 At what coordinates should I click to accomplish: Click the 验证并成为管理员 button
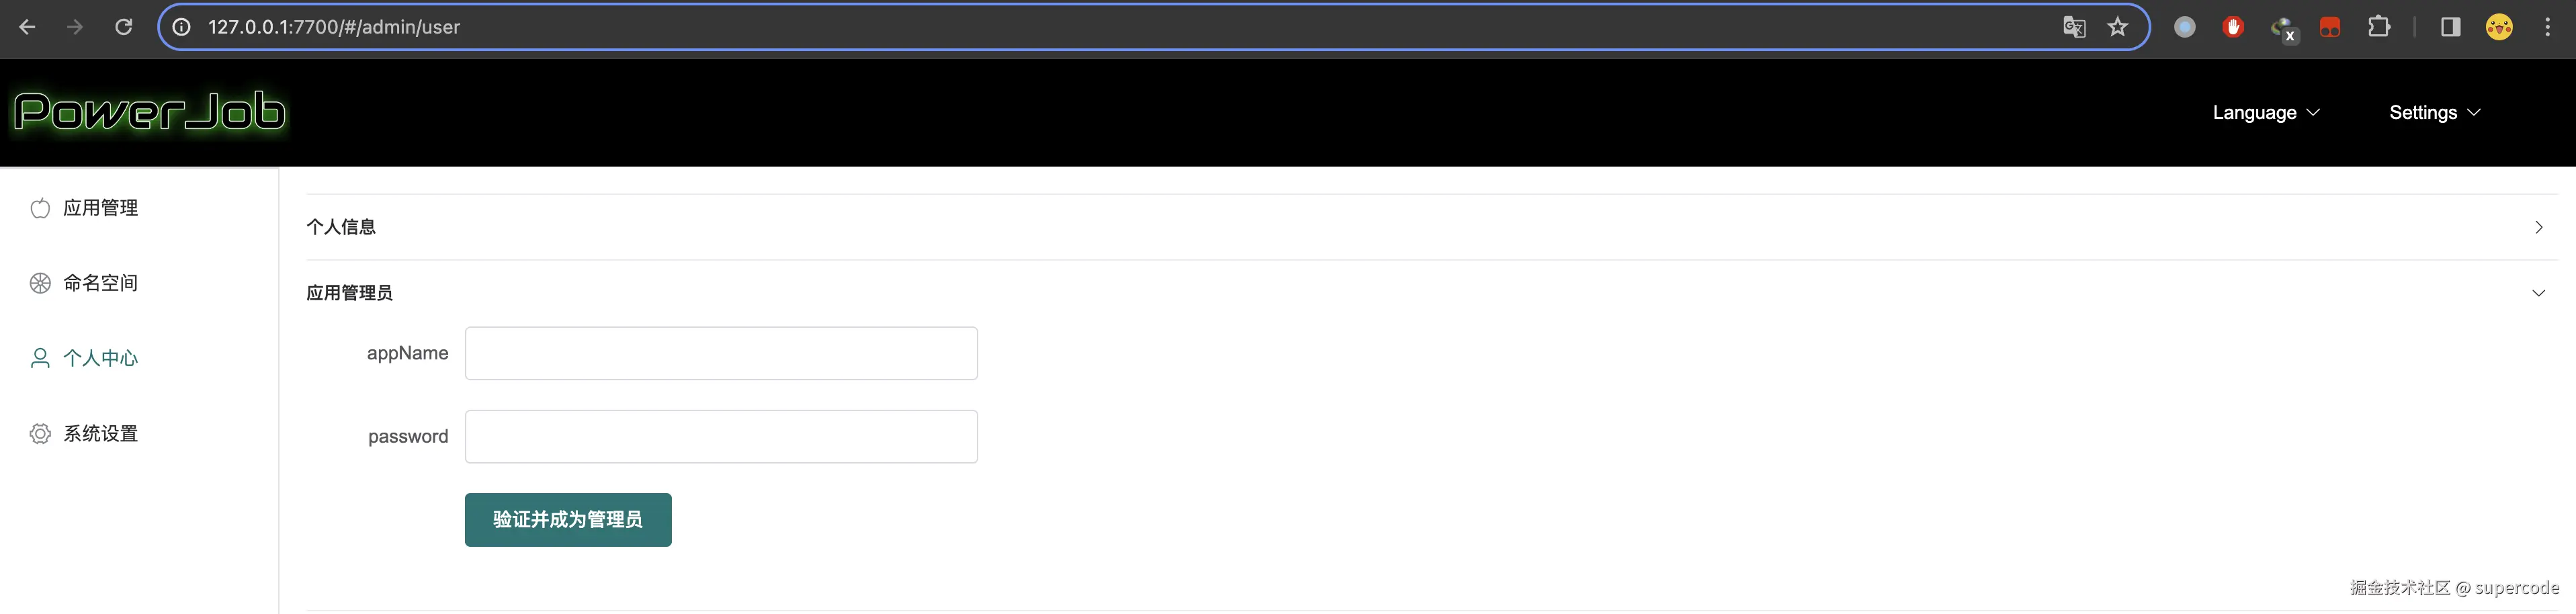coord(568,520)
